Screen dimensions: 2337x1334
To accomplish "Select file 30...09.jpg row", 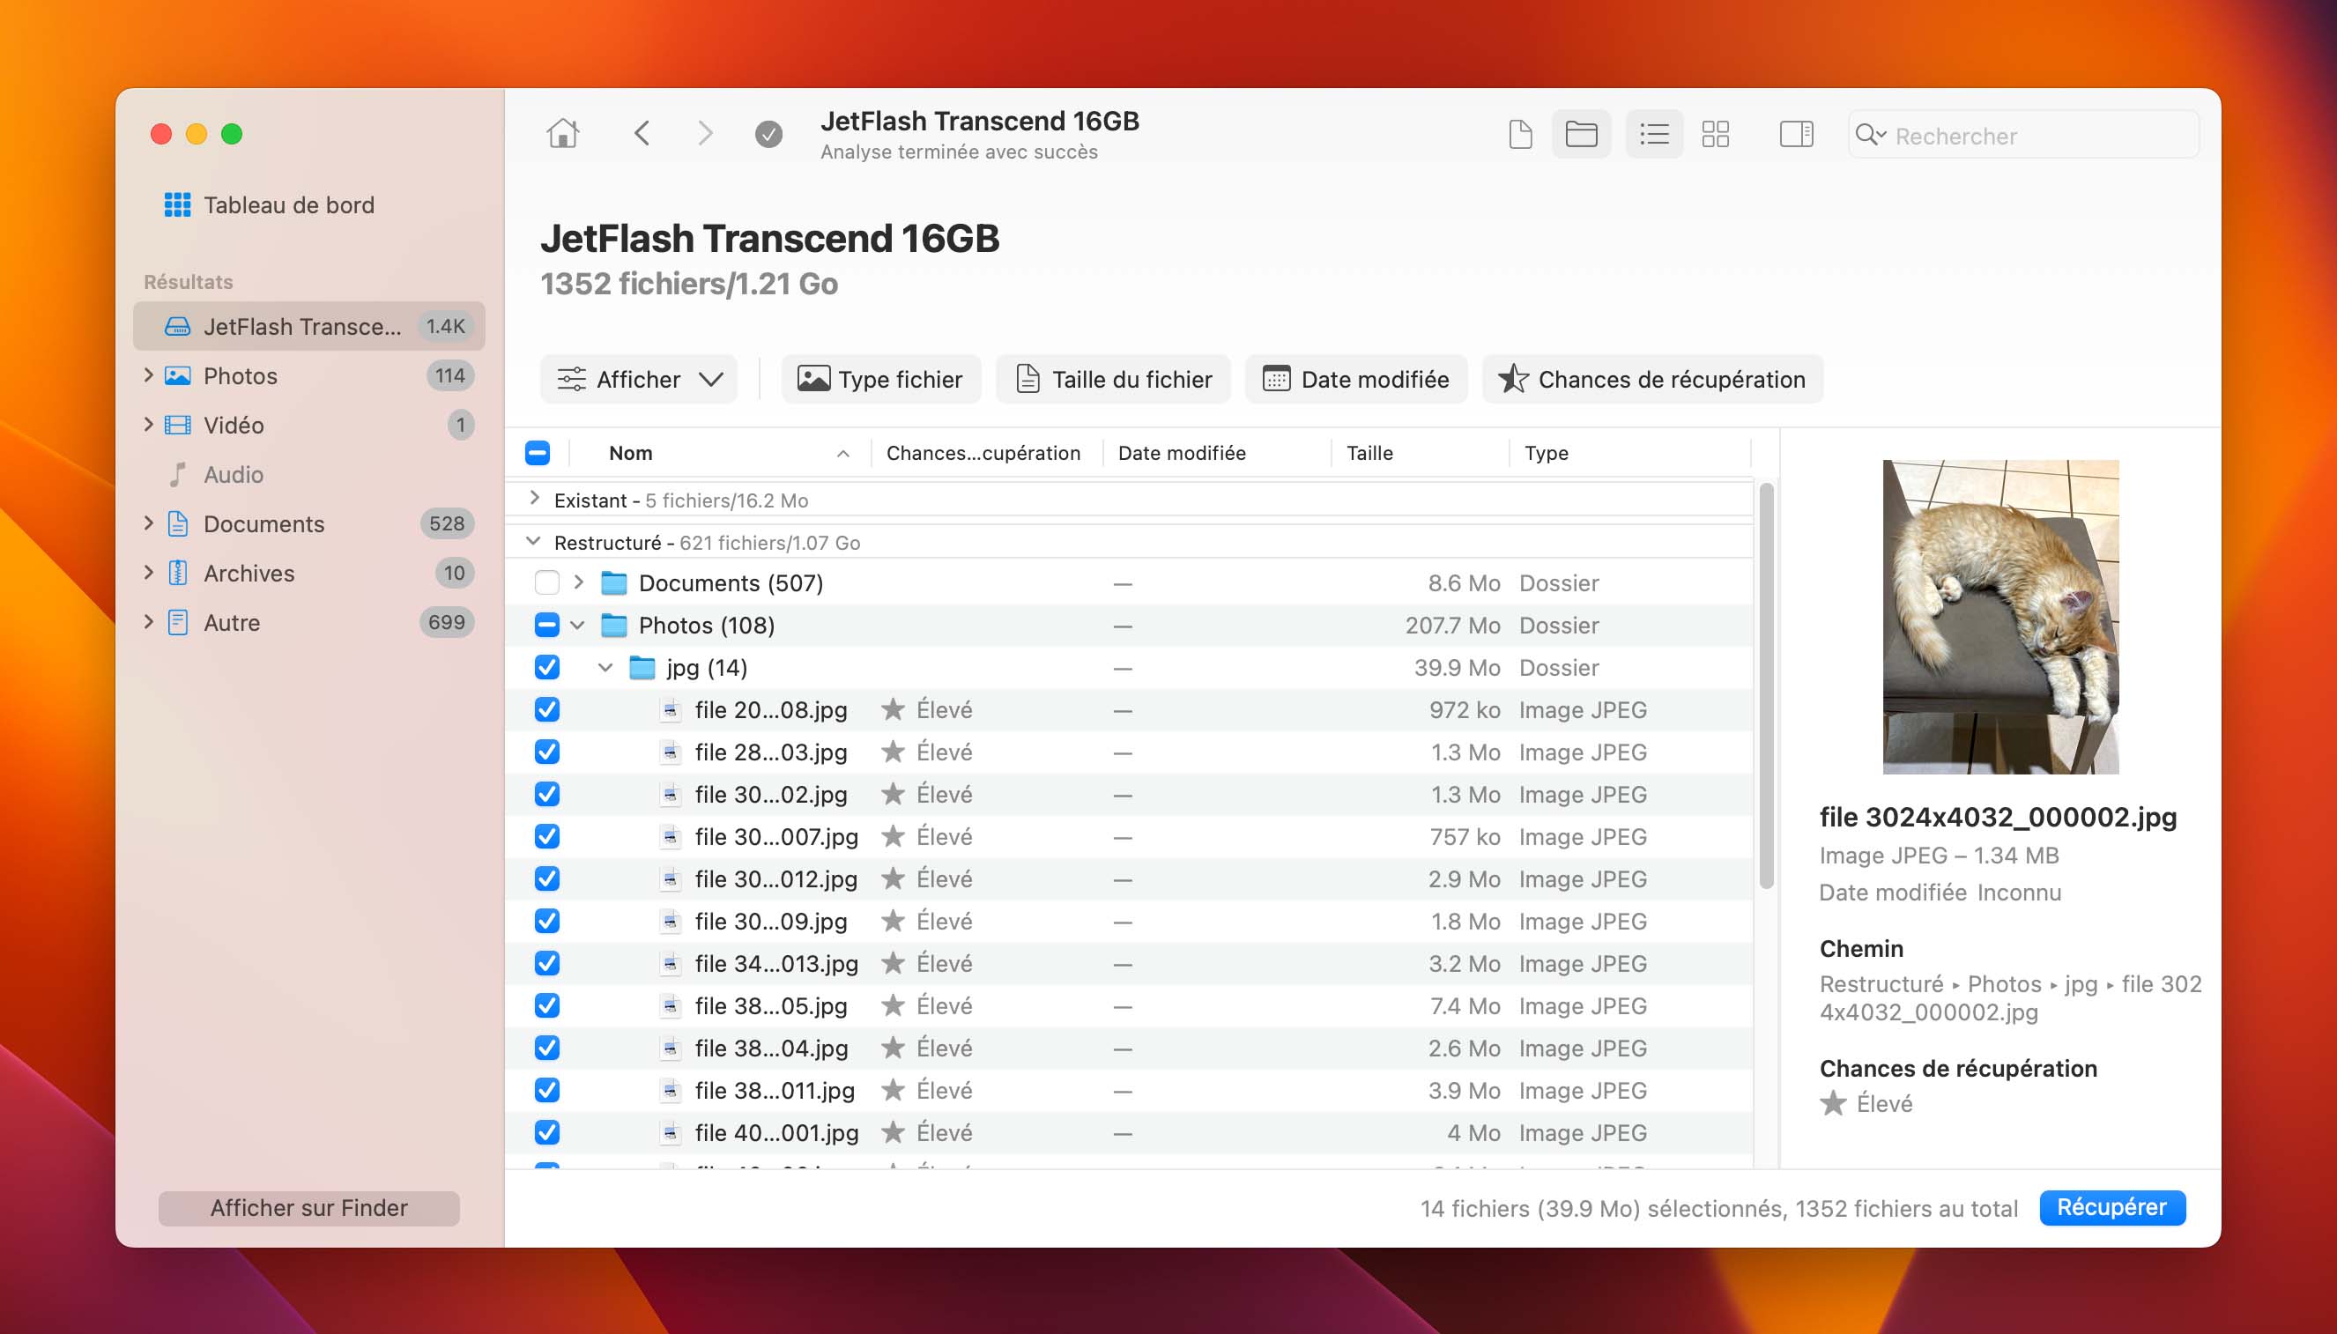I will point(1129,922).
